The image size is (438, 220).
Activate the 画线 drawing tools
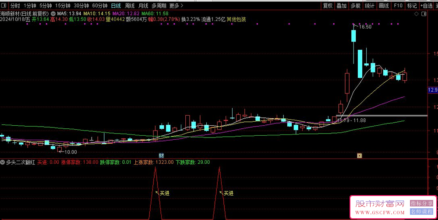point(384,6)
